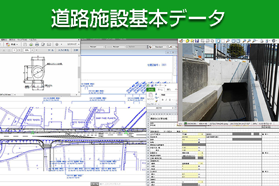This screenshot has height=186, width=279.
Task: Expand the clipboard group launcher in Excel
Action: [x=159, y=104]
